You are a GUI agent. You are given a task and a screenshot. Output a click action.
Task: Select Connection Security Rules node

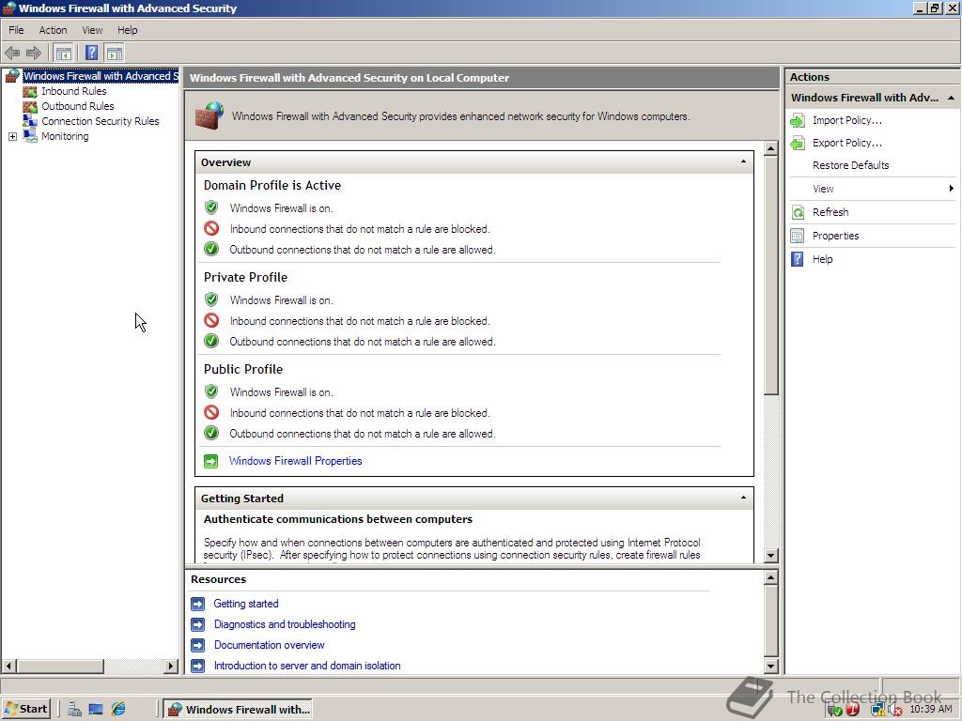[100, 121]
